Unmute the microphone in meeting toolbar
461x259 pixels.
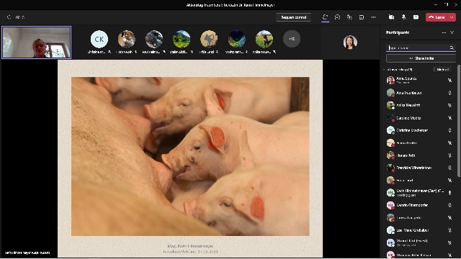pyautogui.click(x=403, y=17)
